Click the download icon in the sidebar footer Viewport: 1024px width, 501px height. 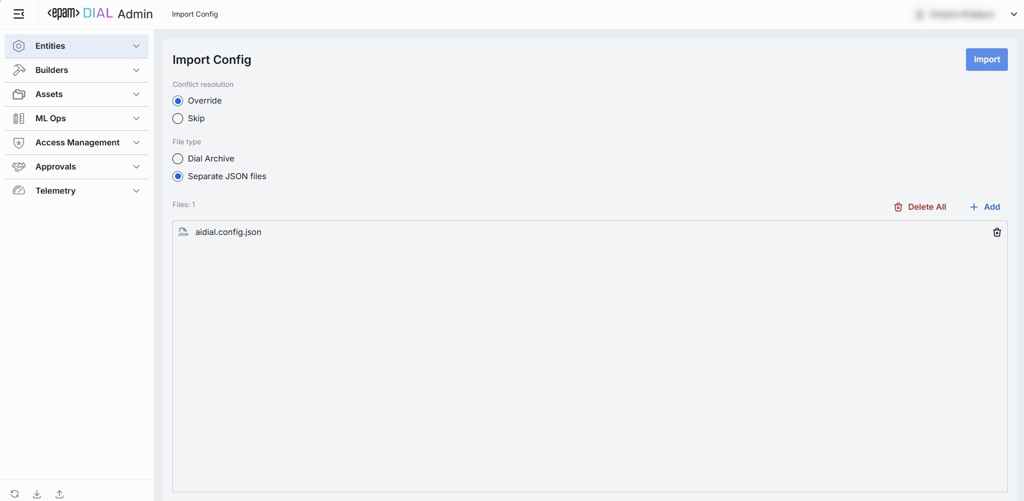pyautogui.click(x=37, y=494)
